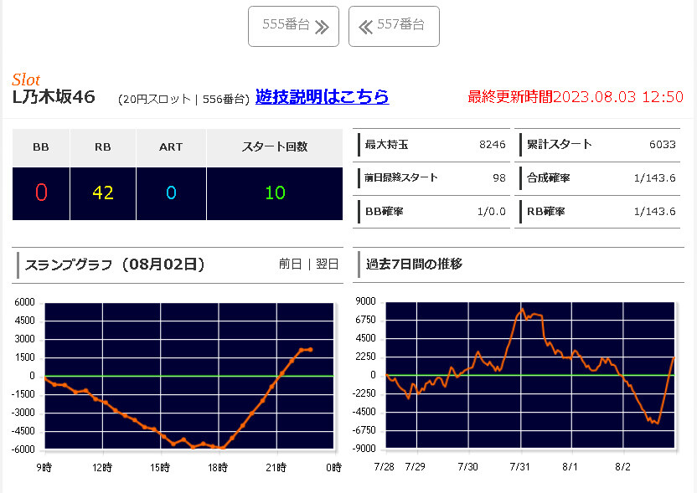Viewport: 697px width, 493px height.
Task: Click the 7/31 date axis label
Action: [519, 467]
